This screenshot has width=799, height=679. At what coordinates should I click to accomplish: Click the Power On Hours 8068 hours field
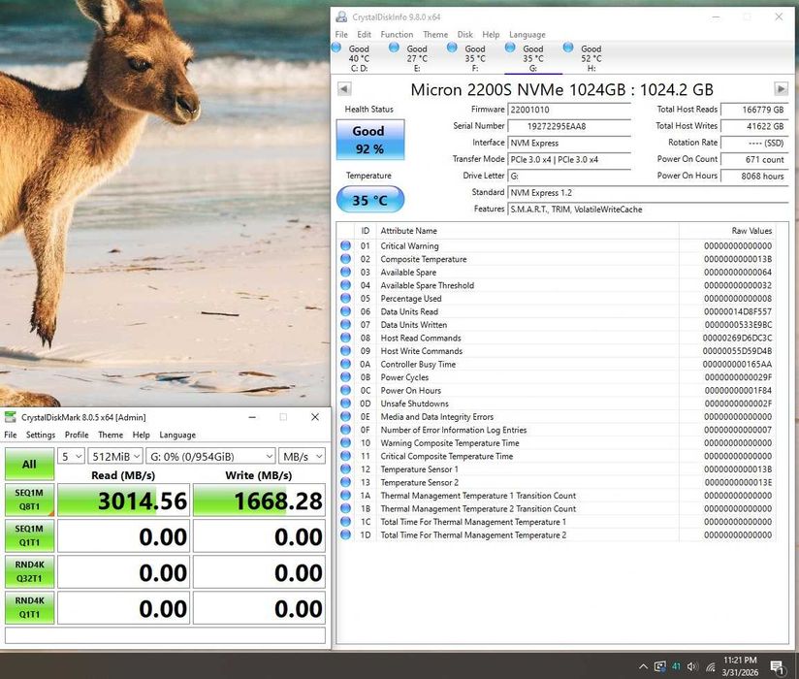(754, 176)
